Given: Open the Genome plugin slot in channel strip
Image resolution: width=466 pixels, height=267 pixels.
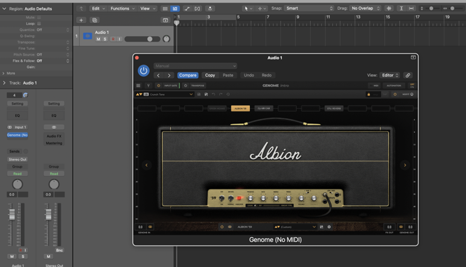Looking at the screenshot, I should (x=18, y=135).
